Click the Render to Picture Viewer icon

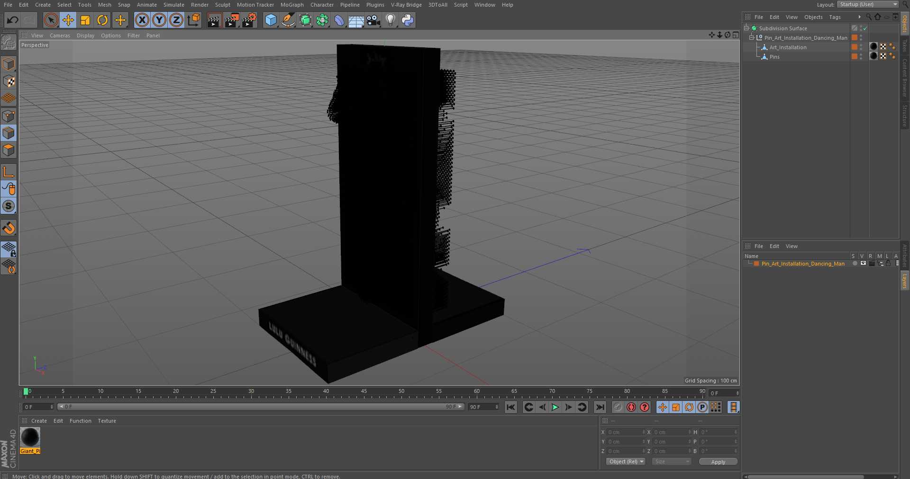(232, 20)
